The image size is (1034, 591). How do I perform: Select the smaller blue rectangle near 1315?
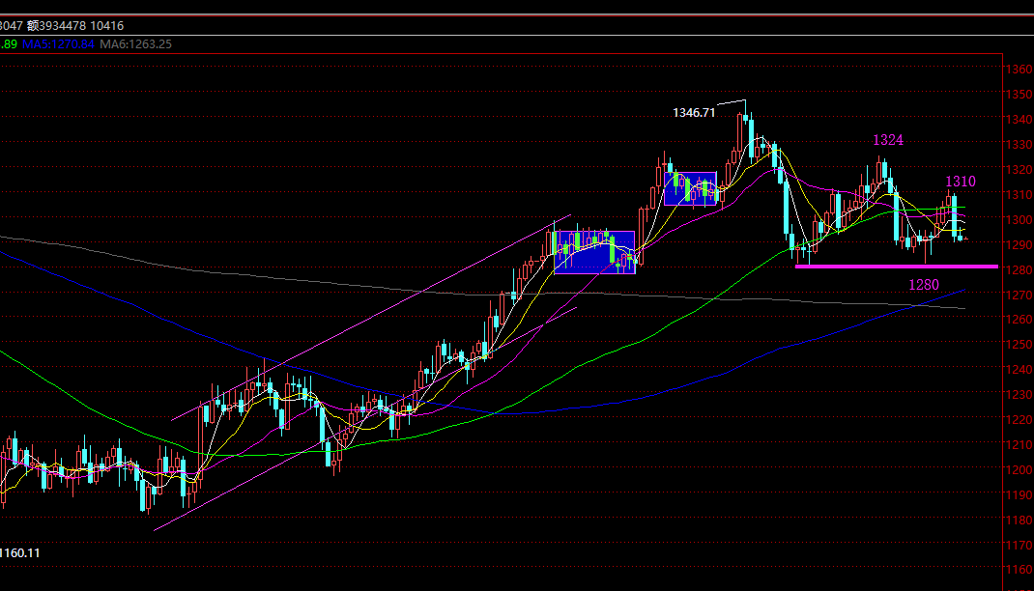coord(690,188)
